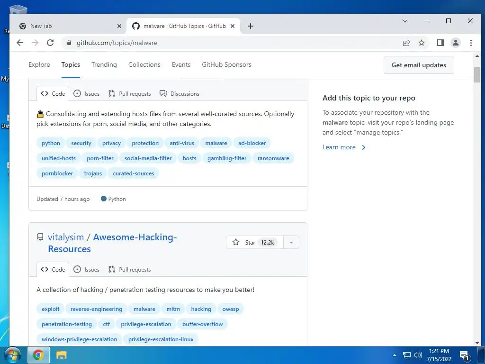Click the privacy topic tag
Screen dimensions: 485x364
click(111, 143)
